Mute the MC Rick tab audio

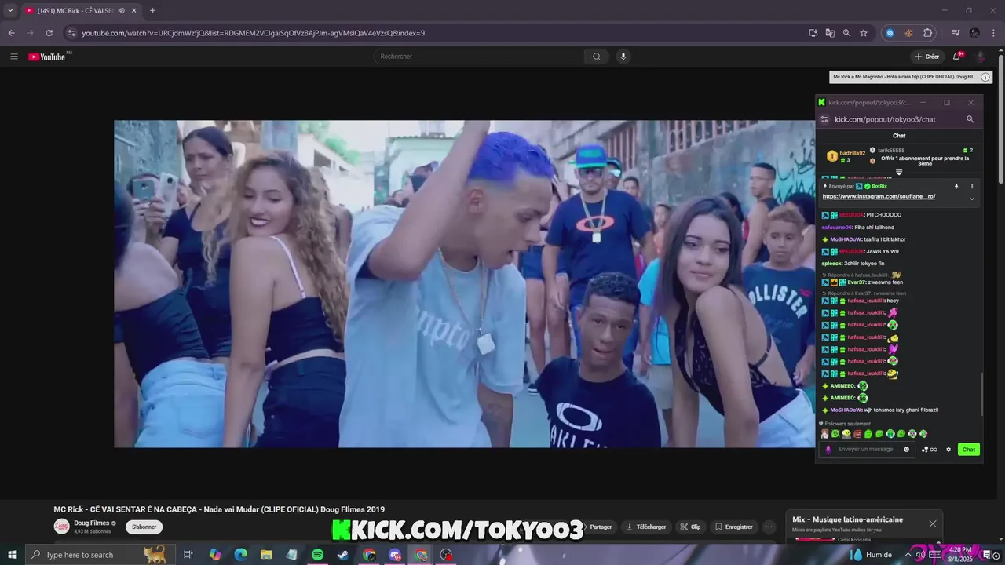click(121, 11)
